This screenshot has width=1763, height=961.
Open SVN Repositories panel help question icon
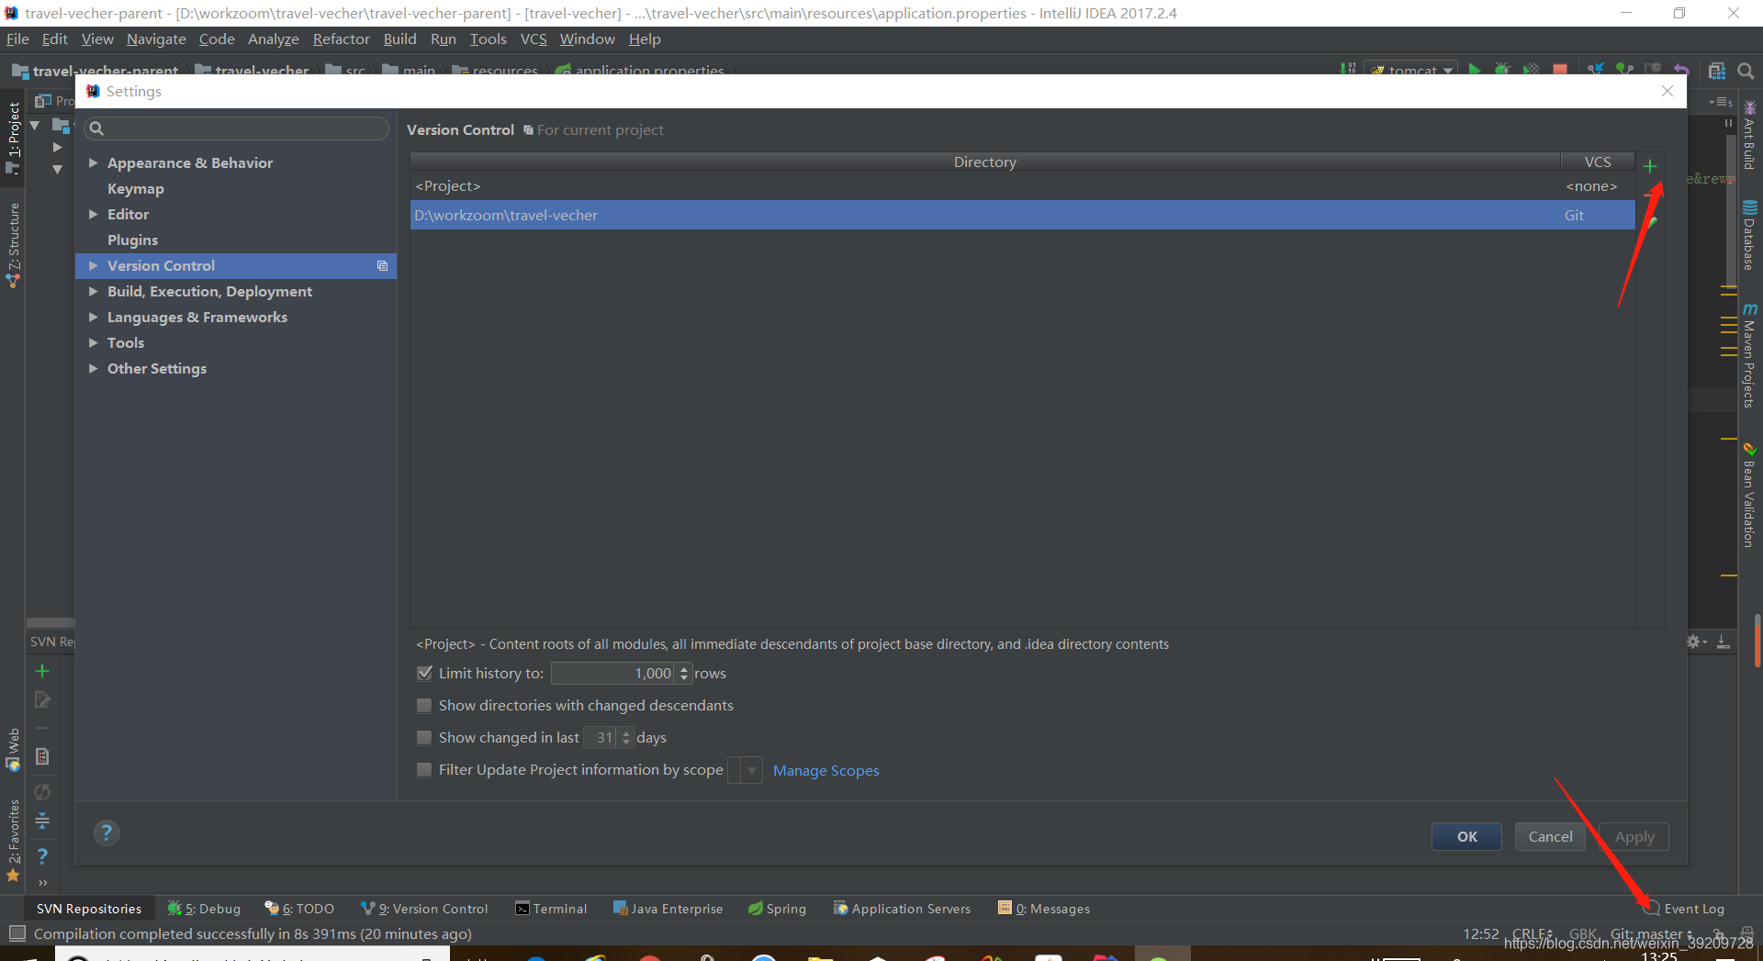[x=42, y=855]
